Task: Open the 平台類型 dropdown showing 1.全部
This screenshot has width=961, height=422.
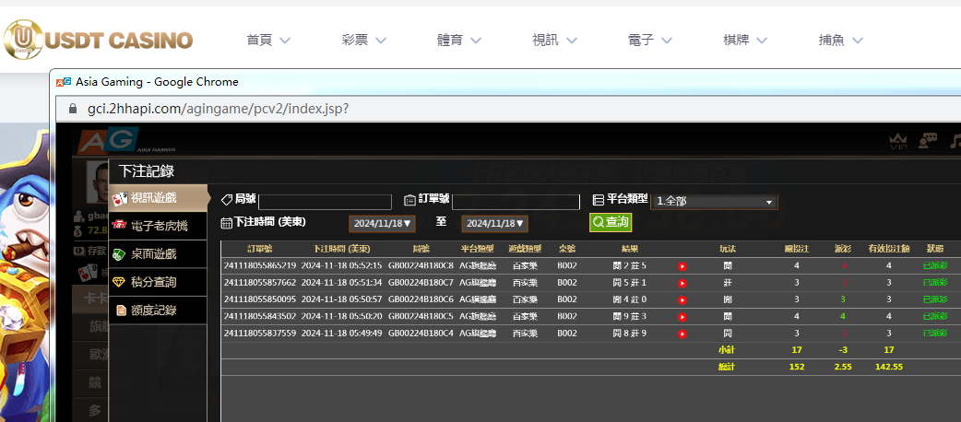Action: point(714,202)
